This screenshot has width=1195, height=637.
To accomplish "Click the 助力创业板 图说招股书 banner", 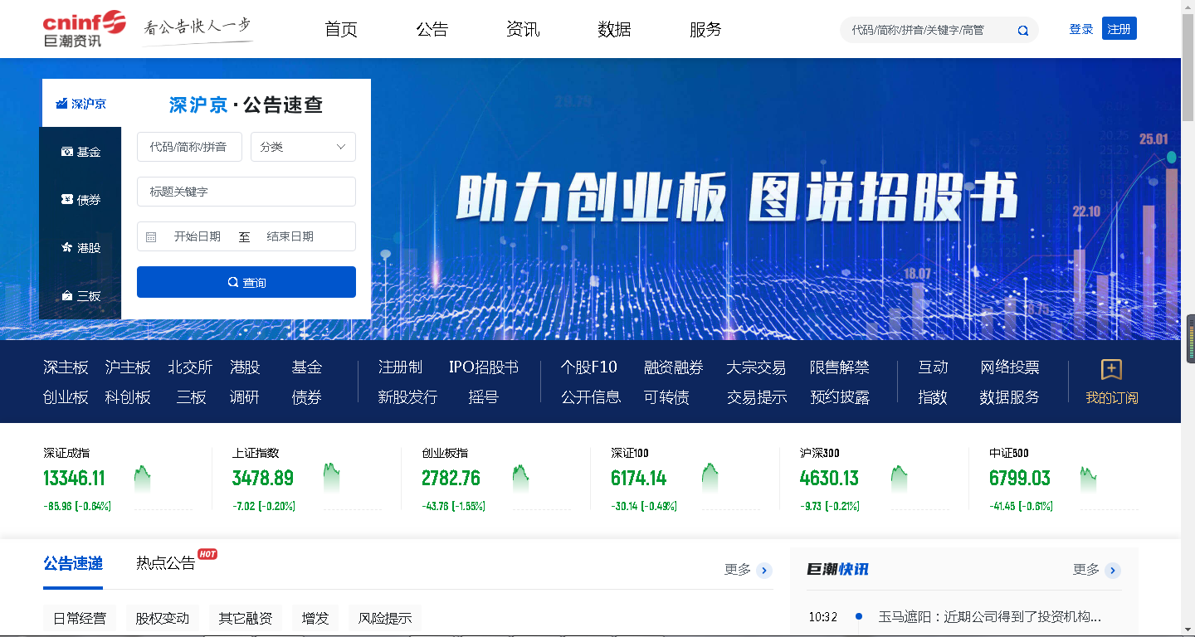I will [x=737, y=197].
